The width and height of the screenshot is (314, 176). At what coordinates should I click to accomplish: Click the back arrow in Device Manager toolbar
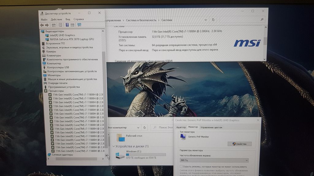click(42, 25)
